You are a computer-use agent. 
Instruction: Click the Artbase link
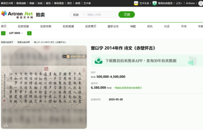click(x=190, y=3)
